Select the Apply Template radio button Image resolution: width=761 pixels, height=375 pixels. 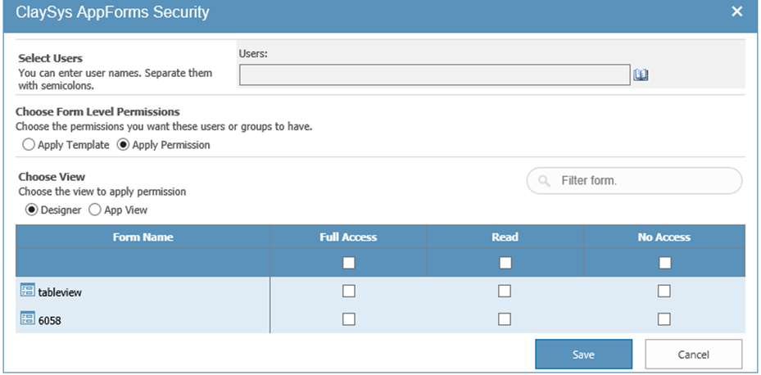click(29, 145)
